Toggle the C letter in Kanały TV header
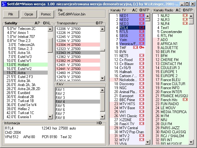This screenshot has height=148, width=197. [x=136, y=10]
